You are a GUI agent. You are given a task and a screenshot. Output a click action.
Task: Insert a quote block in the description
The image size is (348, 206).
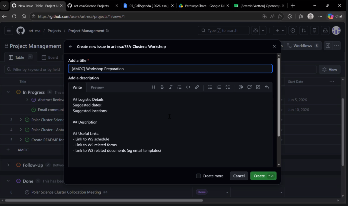click(179, 87)
